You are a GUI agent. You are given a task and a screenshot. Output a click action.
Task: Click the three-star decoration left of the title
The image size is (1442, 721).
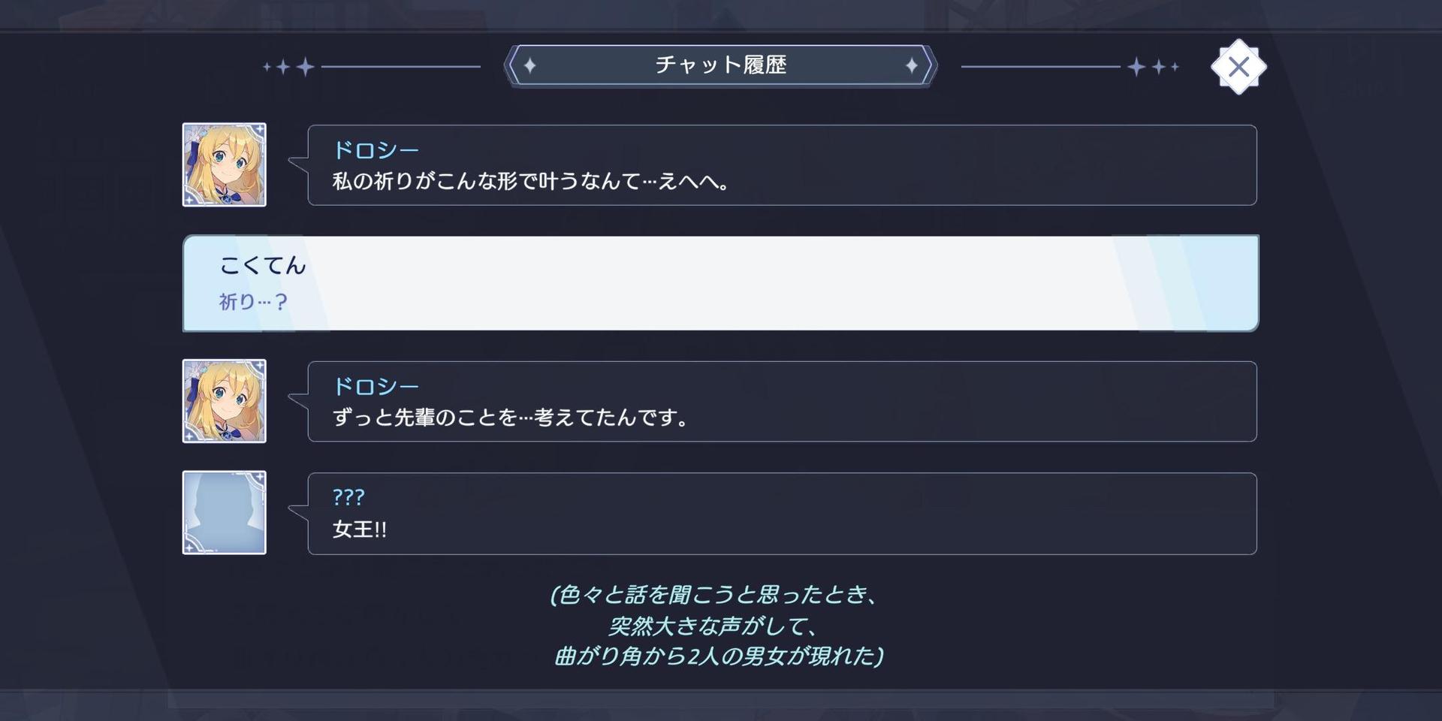coord(288,67)
